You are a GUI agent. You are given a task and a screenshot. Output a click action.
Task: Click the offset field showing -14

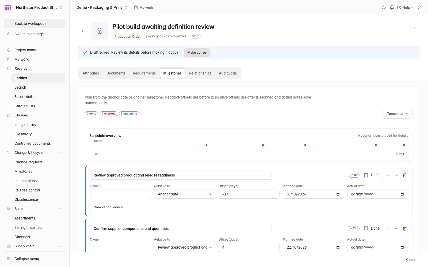click(249, 194)
